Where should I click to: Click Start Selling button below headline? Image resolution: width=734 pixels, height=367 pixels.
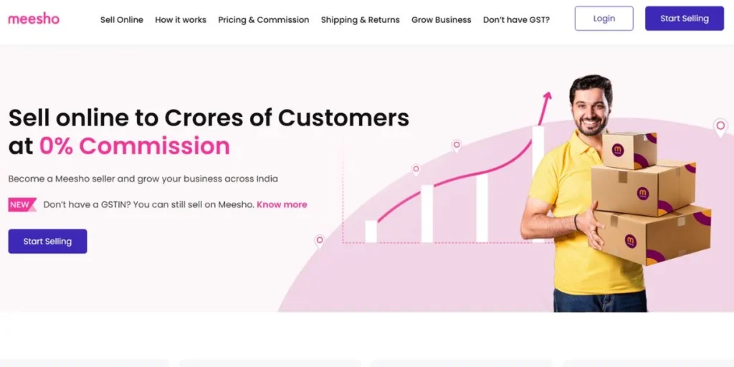(x=47, y=241)
